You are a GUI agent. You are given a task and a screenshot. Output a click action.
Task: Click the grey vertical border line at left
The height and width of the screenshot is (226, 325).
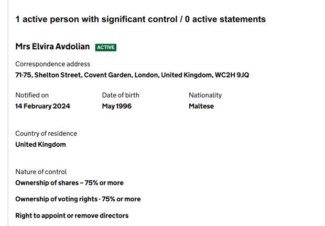8,113
